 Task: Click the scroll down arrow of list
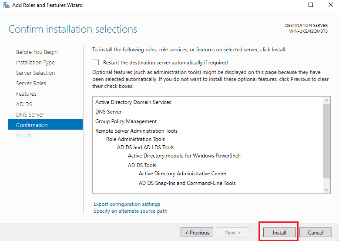pyautogui.click(x=326, y=190)
